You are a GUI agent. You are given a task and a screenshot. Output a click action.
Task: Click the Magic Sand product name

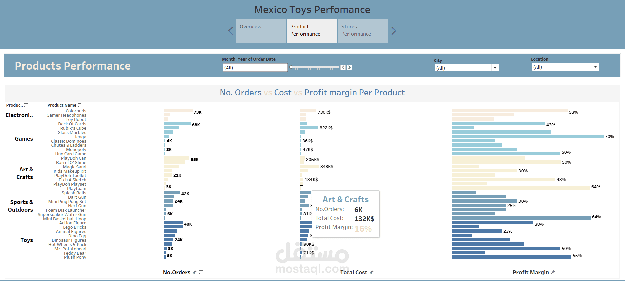[75, 167]
